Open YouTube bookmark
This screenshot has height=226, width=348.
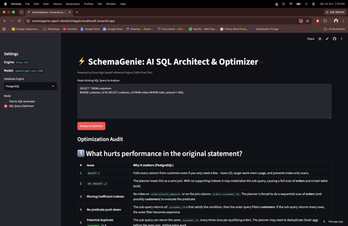(70, 29)
